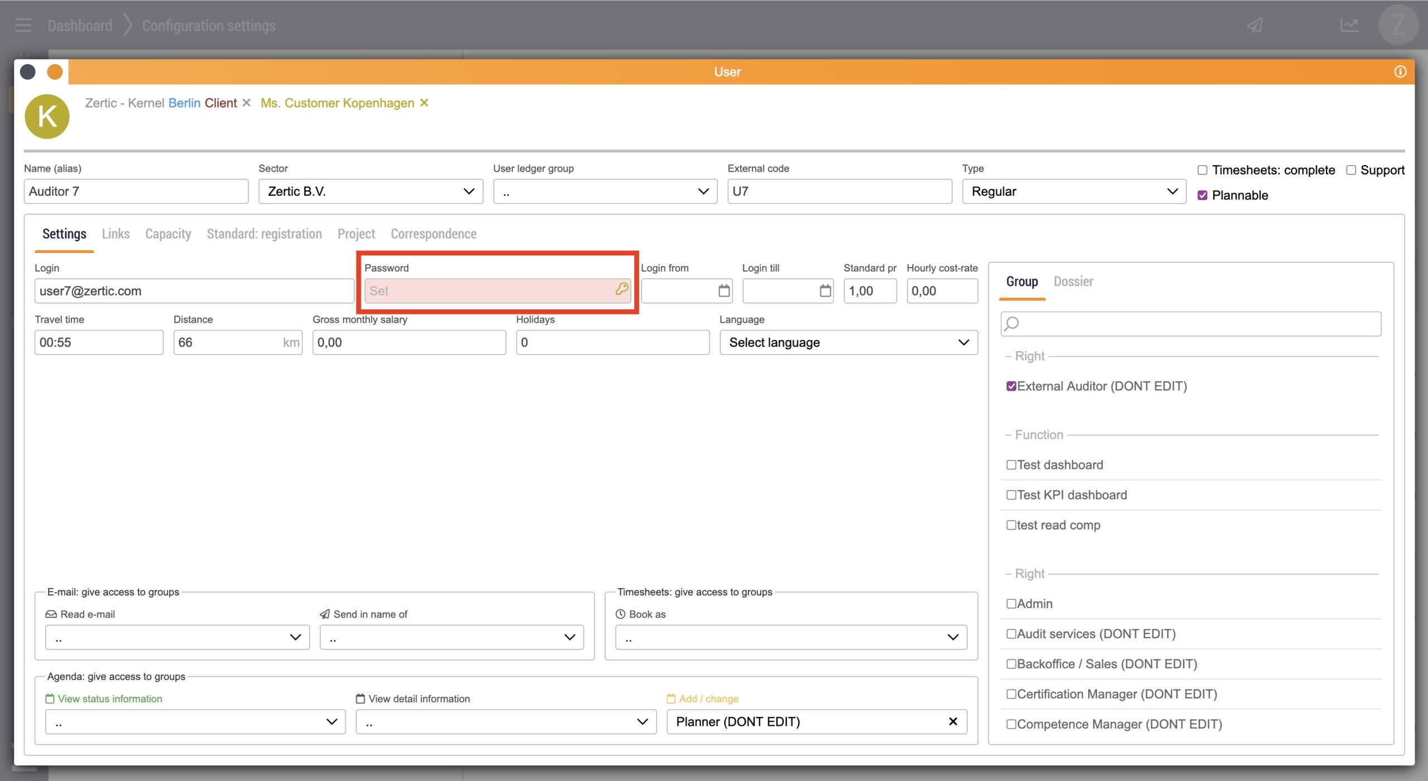The width and height of the screenshot is (1428, 781).
Task: Switch to the Dossier tab
Action: click(x=1073, y=282)
